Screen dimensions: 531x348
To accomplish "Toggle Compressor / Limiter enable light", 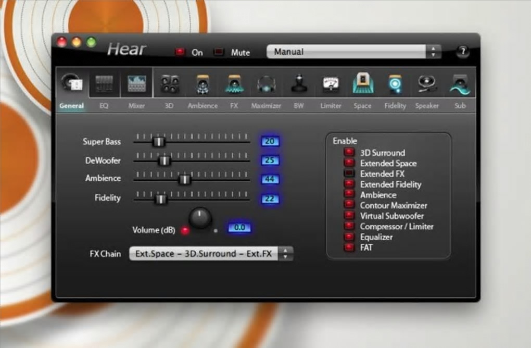I will [x=349, y=226].
